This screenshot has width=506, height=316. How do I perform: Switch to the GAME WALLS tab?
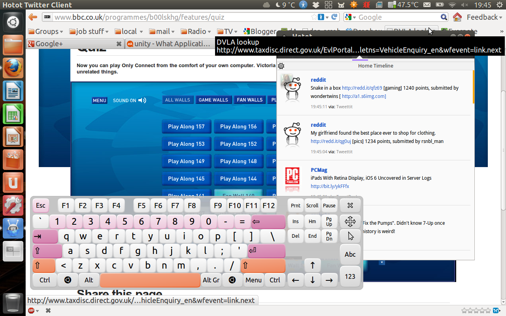[x=213, y=100]
